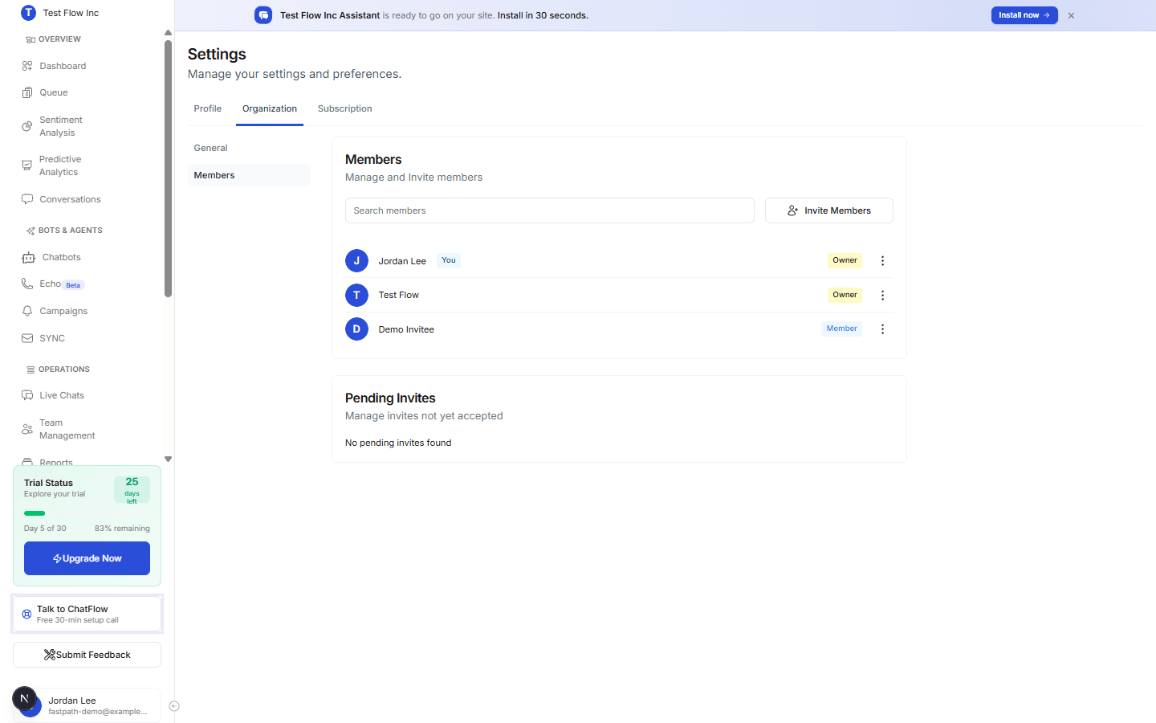This screenshot has height=723, width=1156.
Task: Dismiss the install banner
Action: [1071, 15]
